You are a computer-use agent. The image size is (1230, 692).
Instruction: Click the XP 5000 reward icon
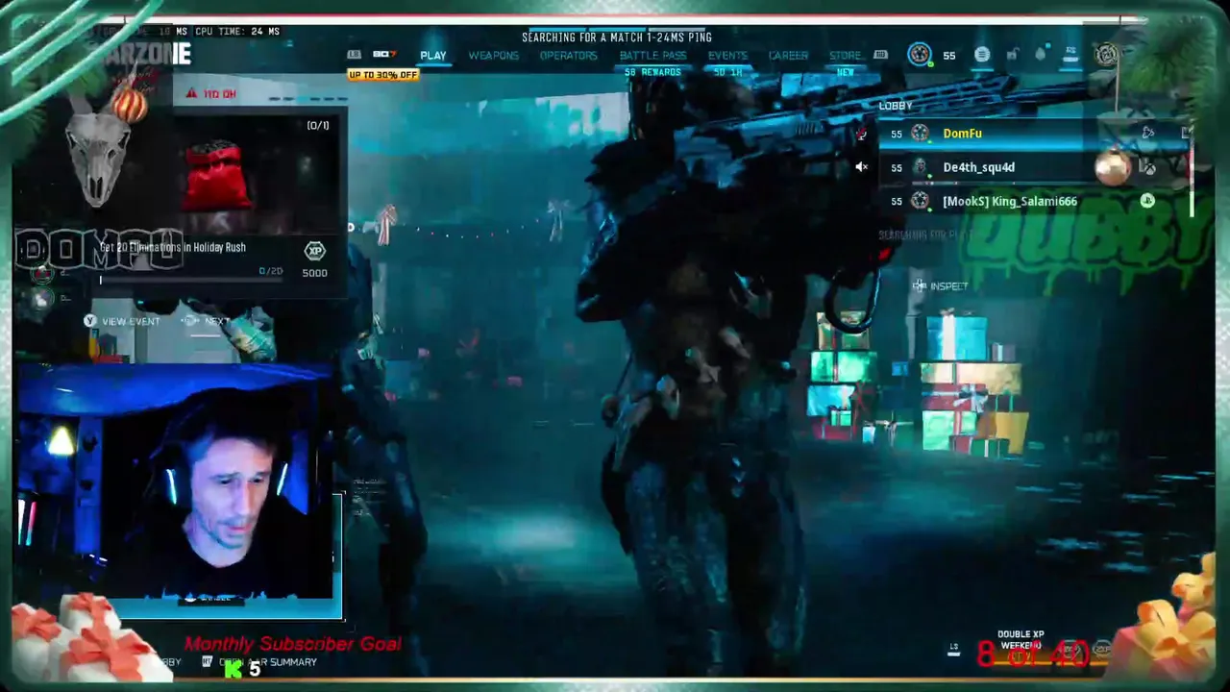click(x=314, y=259)
